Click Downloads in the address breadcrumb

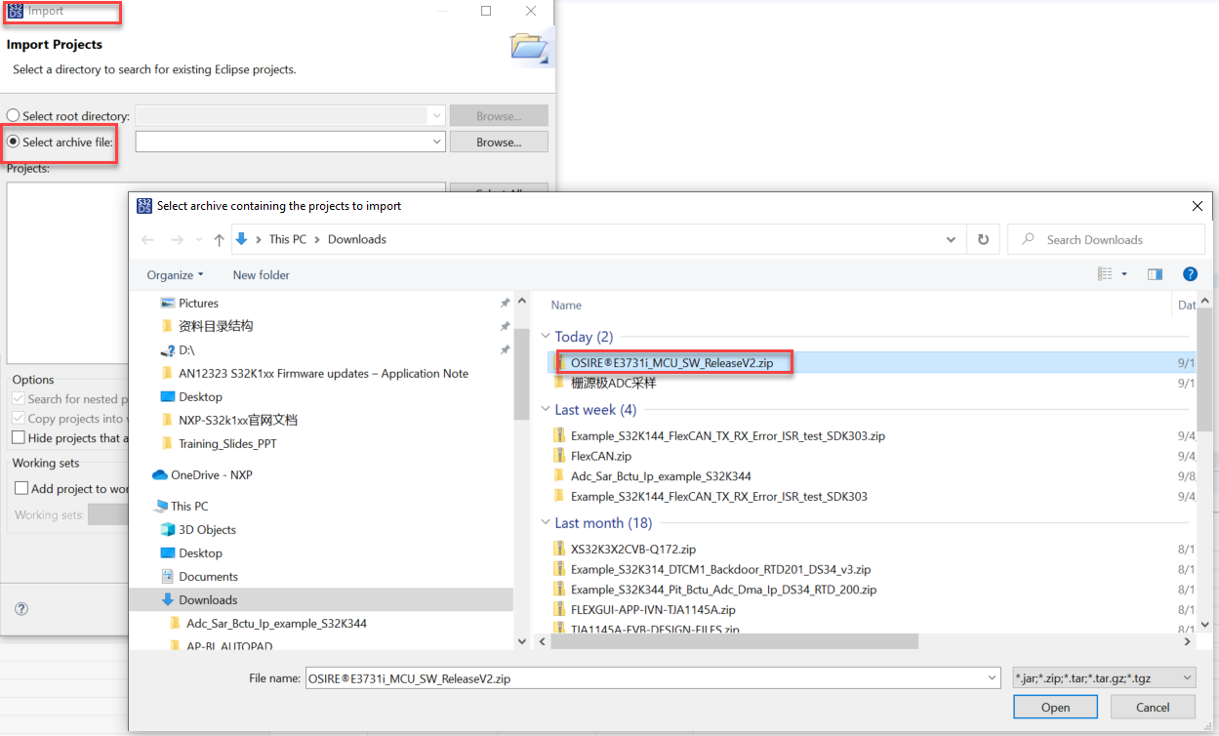[x=357, y=239]
